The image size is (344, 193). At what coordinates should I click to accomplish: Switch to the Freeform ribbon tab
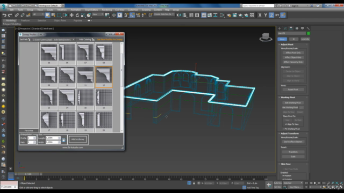(x=25, y=20)
